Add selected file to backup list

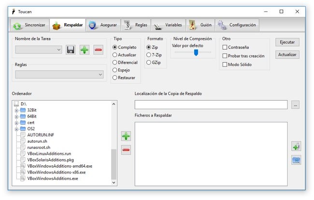tap(126, 136)
